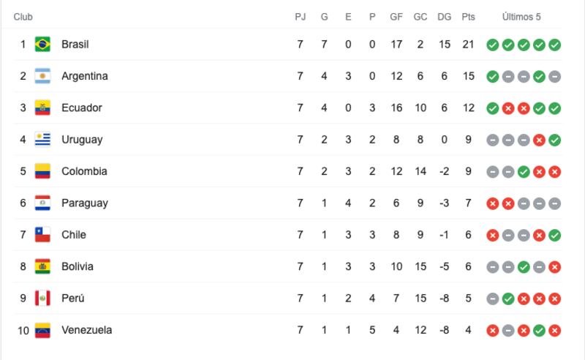Click the DG column header

tap(445, 17)
